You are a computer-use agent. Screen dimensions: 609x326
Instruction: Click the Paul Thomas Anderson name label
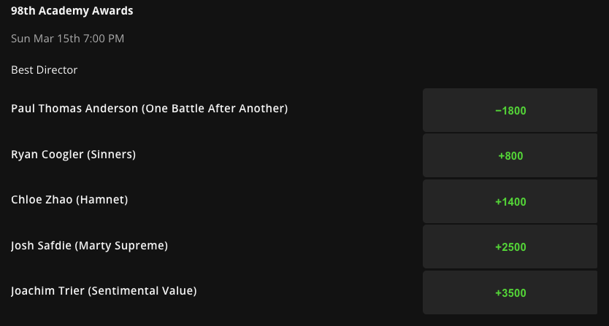click(74, 108)
